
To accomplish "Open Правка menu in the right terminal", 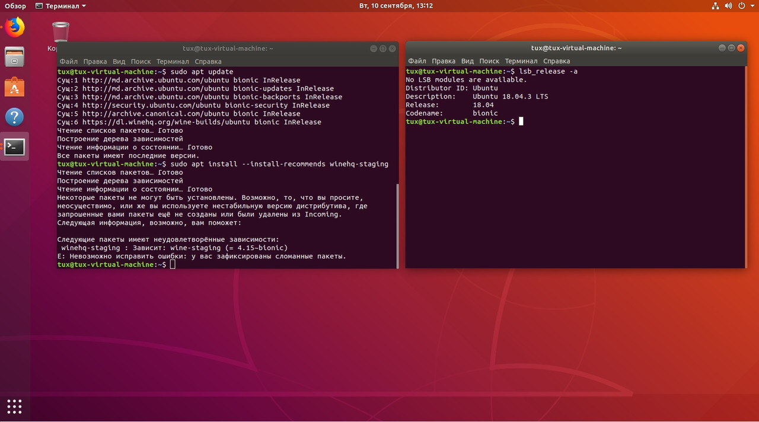I will [x=444, y=60].
